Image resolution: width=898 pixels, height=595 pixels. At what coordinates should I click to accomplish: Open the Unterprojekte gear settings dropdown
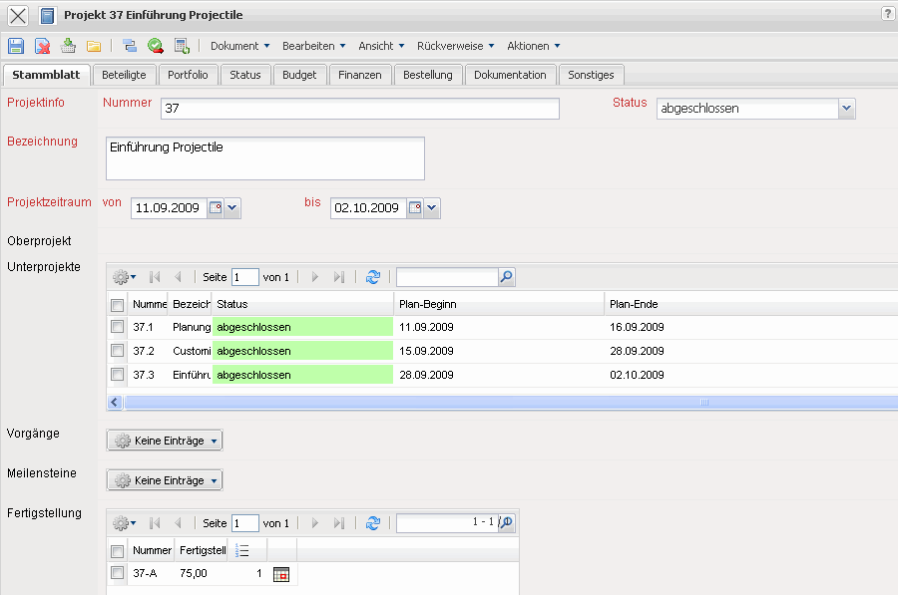(124, 277)
